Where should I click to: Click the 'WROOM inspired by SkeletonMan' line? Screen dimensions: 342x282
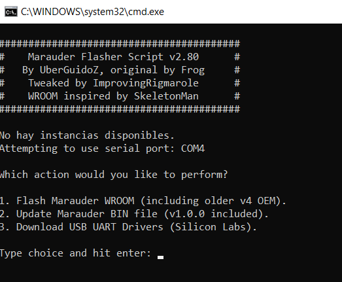click(113, 96)
